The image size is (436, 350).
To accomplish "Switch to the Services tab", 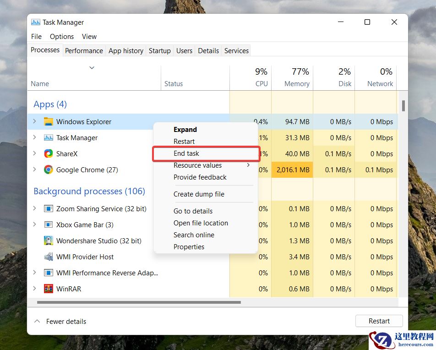I will click(x=236, y=51).
